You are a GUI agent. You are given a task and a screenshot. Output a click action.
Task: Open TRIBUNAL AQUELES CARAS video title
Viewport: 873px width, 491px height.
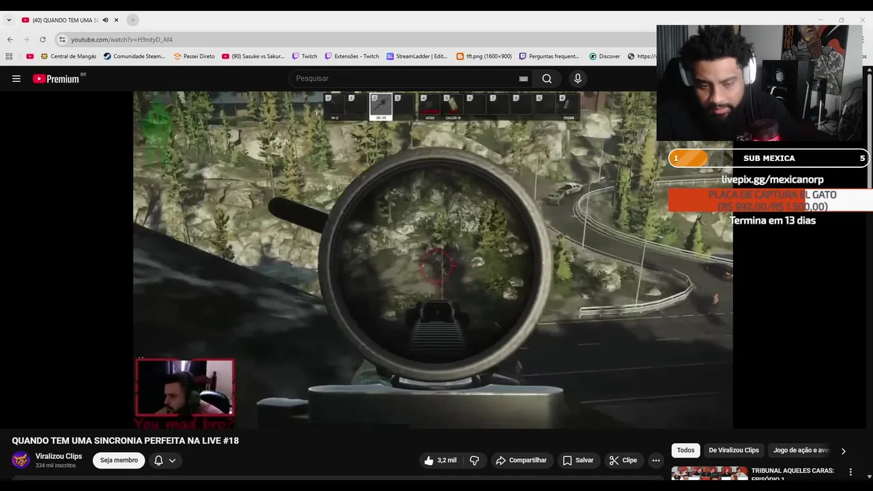(x=793, y=474)
